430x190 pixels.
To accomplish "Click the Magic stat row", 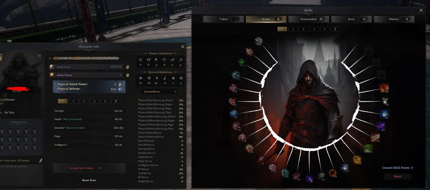I will [x=89, y=136].
